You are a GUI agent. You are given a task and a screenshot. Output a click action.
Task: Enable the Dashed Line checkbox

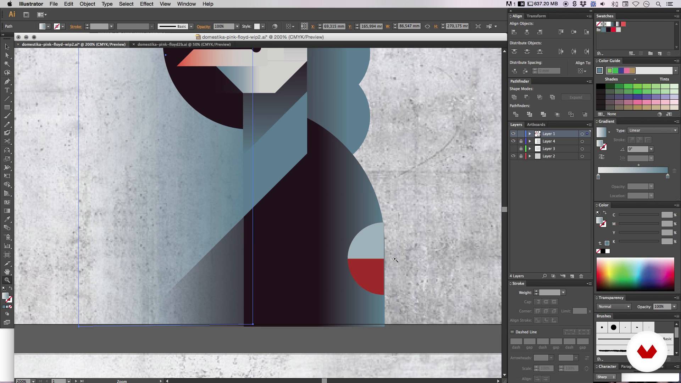point(512,332)
